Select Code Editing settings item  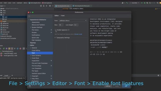tap(36, 51)
